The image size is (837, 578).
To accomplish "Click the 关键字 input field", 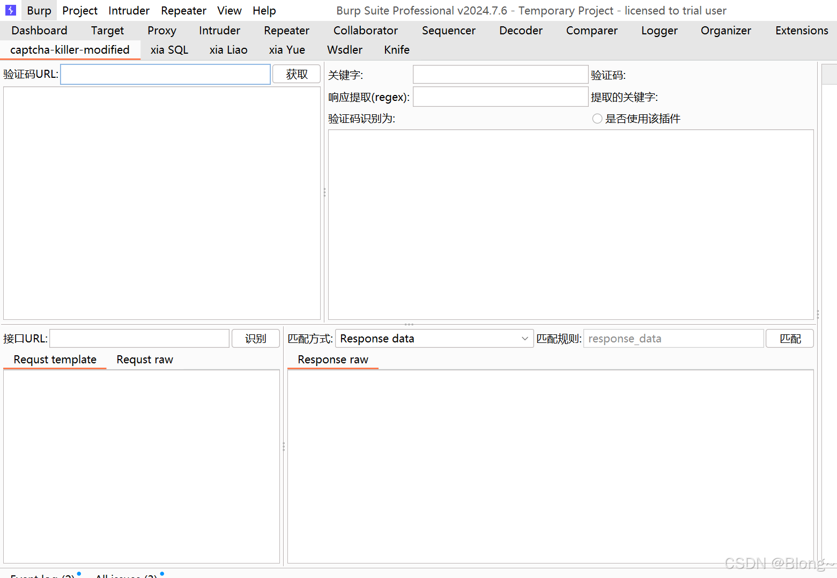I will 500,75.
